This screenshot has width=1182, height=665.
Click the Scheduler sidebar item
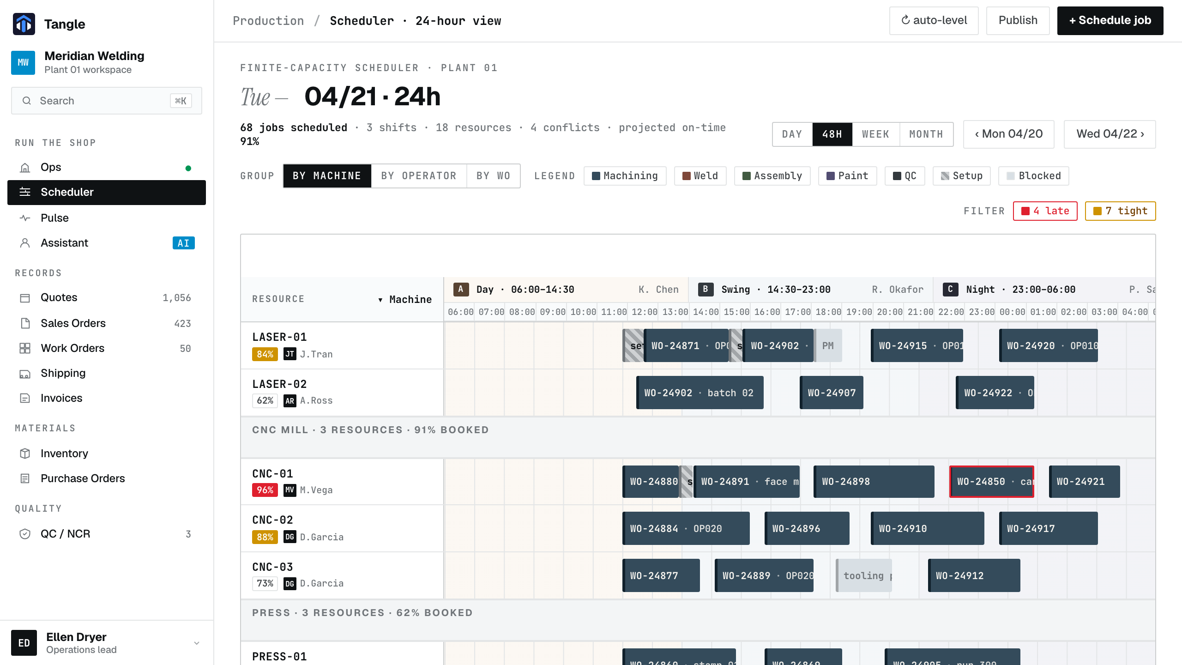click(106, 192)
